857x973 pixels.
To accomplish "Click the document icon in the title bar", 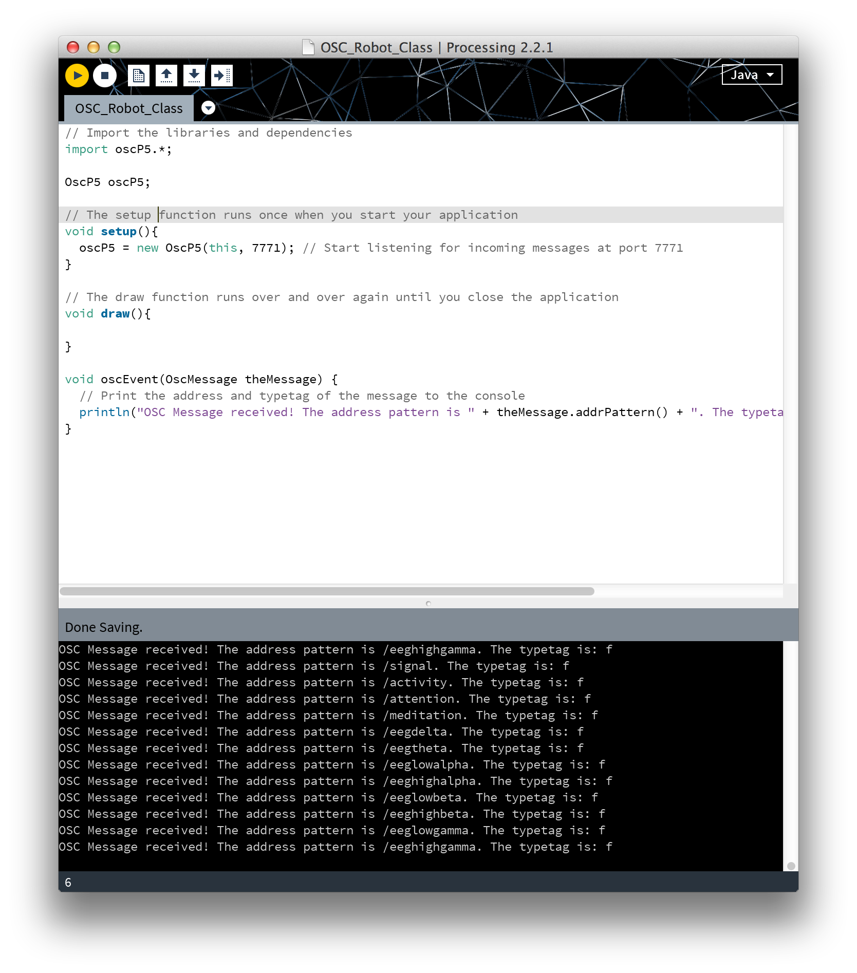I will [x=308, y=47].
